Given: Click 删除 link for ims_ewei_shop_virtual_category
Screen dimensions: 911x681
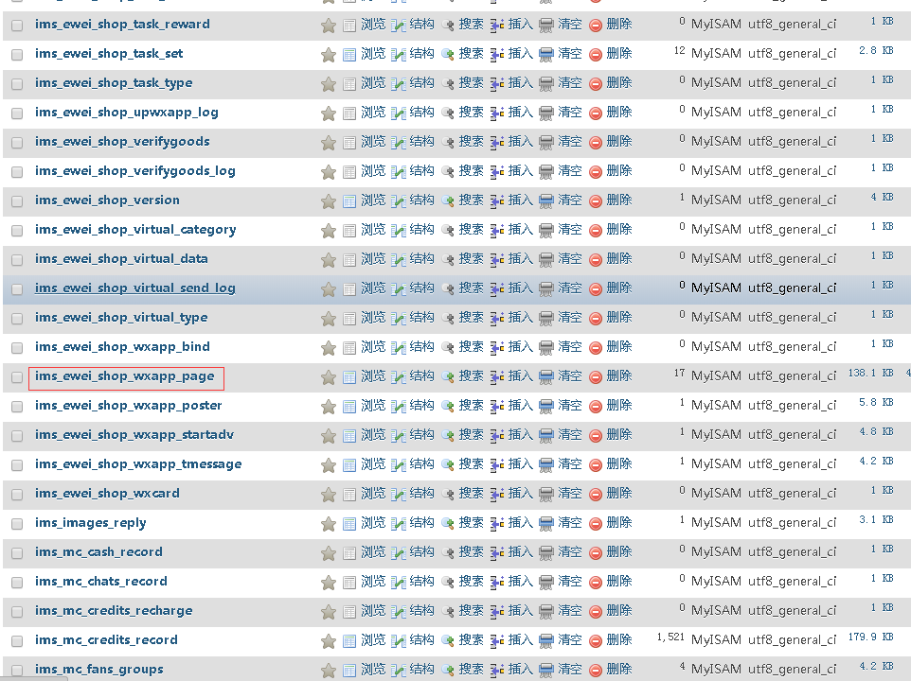Looking at the screenshot, I should [618, 230].
